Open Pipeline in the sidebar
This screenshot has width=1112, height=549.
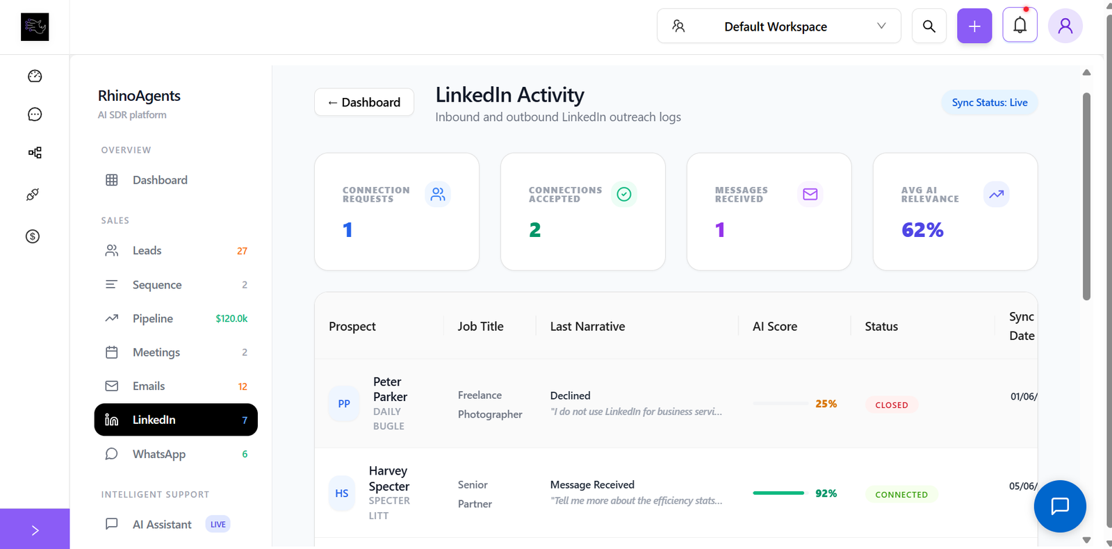point(176,318)
